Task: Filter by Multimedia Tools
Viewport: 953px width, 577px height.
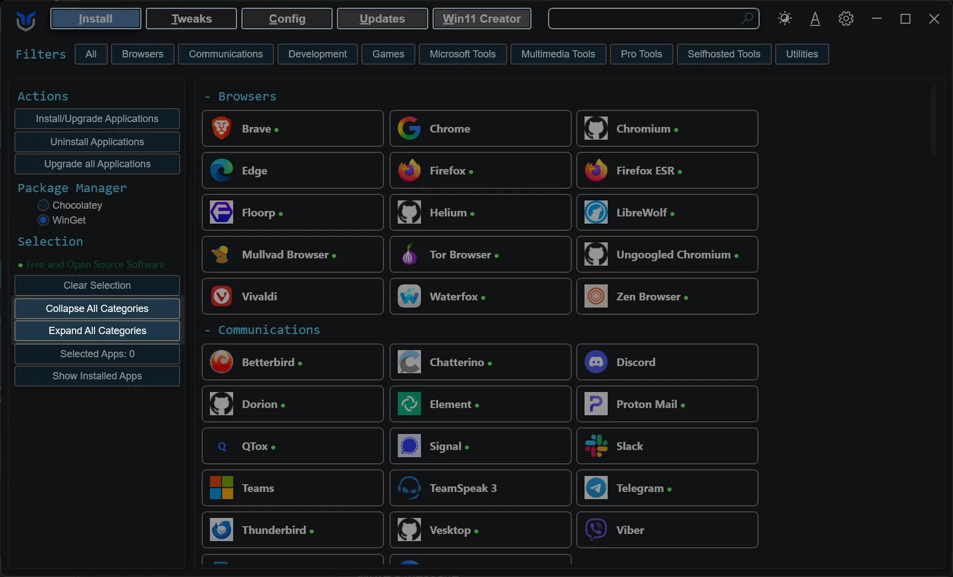Action: point(559,54)
